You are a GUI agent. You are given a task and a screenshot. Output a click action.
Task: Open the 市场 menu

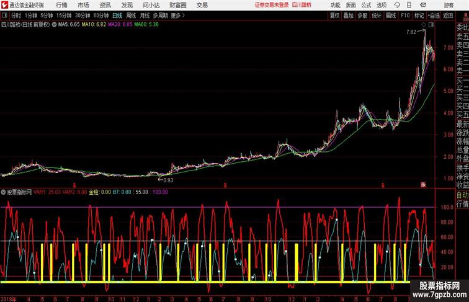83,5
